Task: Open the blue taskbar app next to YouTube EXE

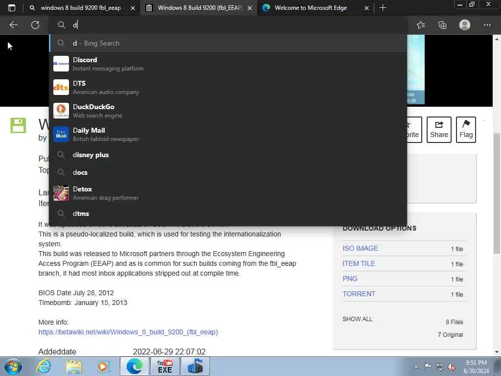Action: point(195,366)
